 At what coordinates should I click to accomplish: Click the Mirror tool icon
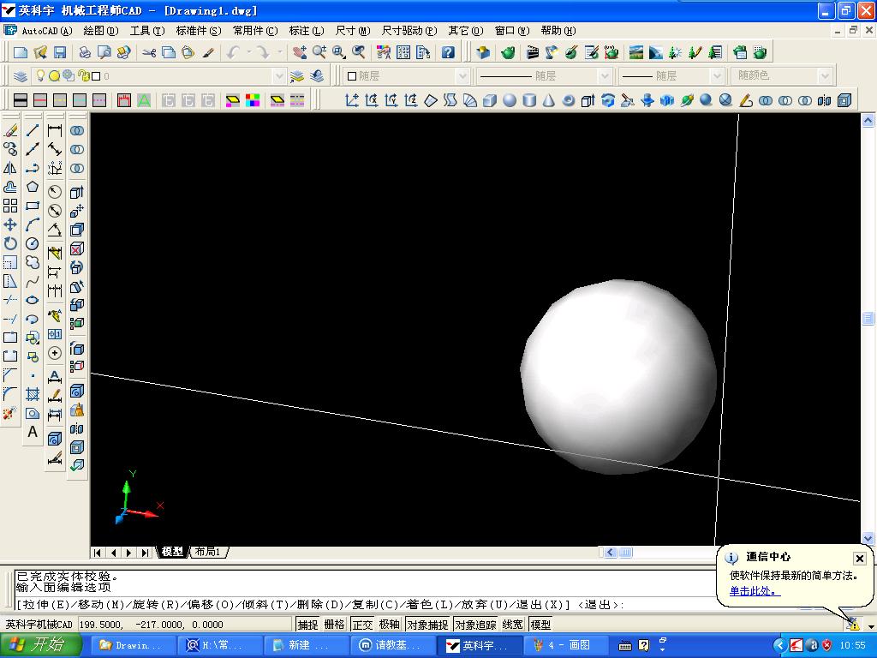click(10, 168)
